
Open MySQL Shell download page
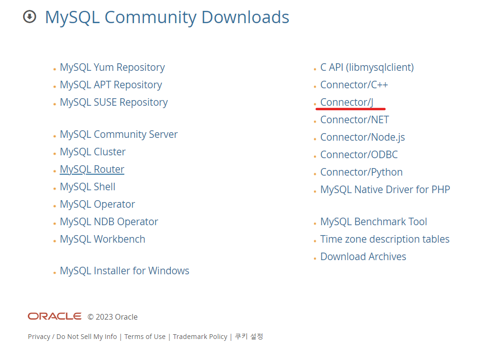(x=87, y=186)
